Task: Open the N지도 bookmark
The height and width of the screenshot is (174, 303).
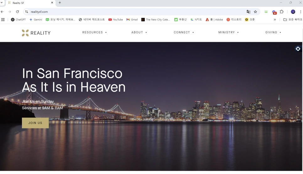Action: tap(196, 20)
